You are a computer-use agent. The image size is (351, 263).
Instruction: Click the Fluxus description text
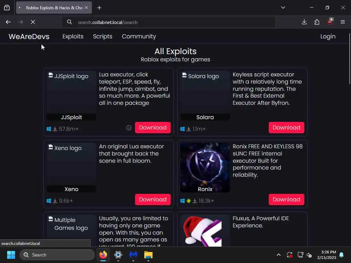click(261, 222)
